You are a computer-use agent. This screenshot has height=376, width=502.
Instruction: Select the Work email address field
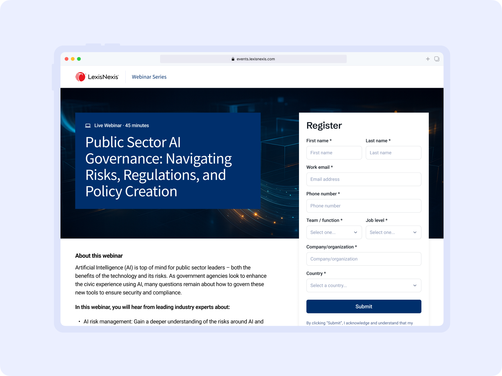(364, 179)
